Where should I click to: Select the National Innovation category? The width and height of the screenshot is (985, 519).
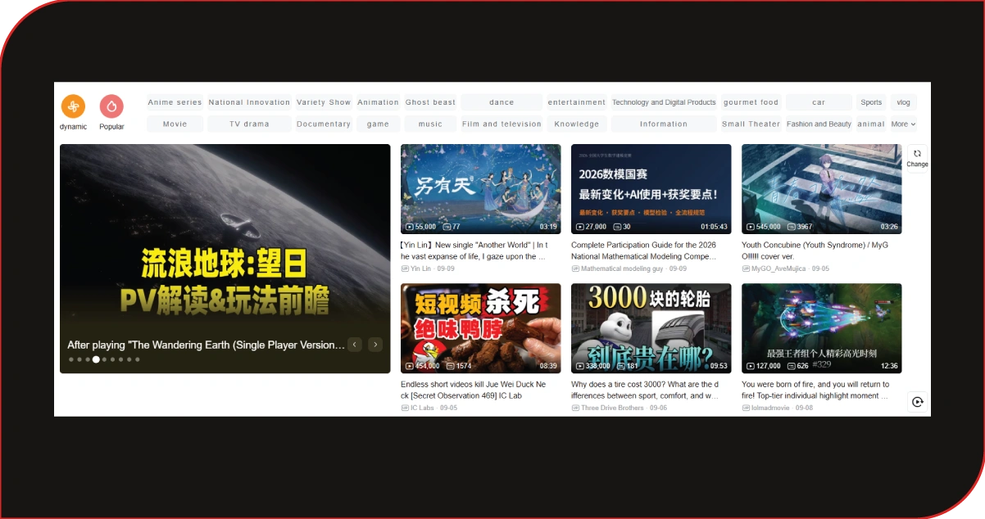point(249,102)
